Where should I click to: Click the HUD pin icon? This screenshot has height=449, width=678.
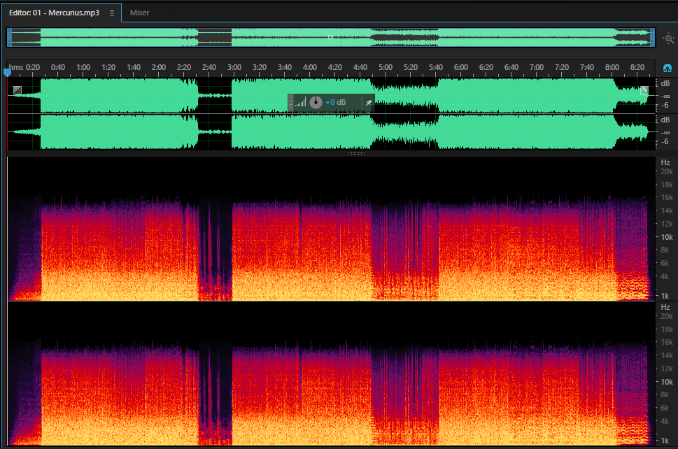point(369,102)
